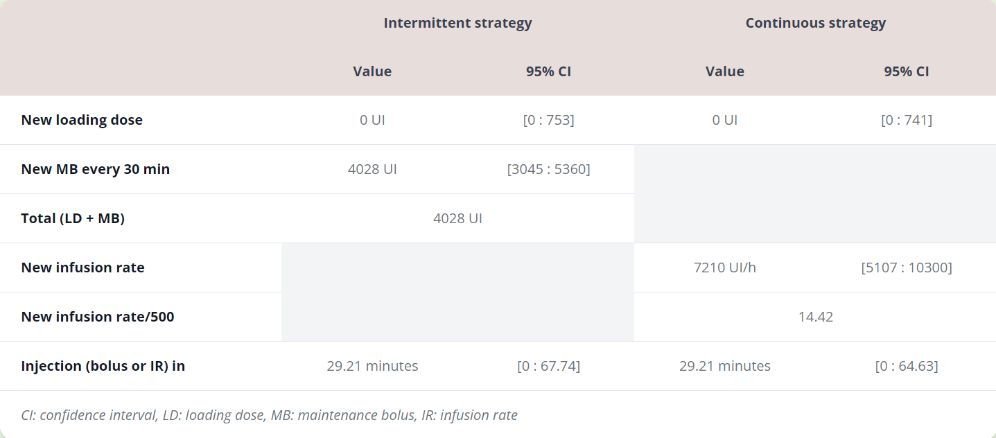
Task: Click the interval [0 : 64.63]
Action: (906, 366)
